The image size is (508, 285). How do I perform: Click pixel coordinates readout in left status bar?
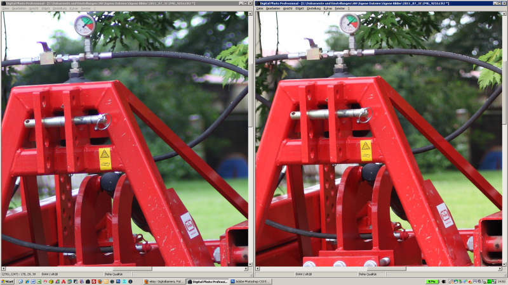[x=19, y=274]
